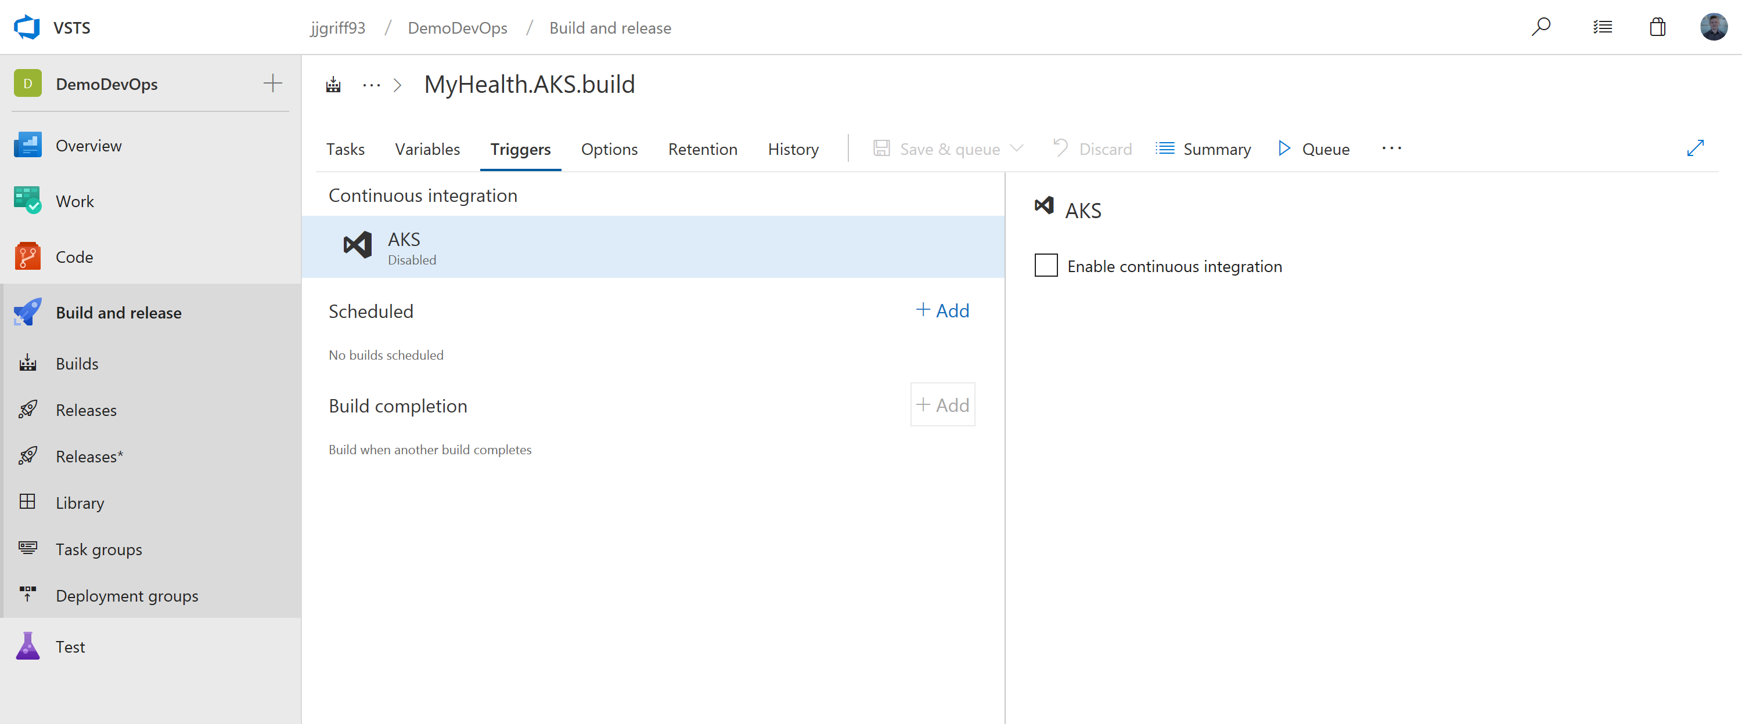The width and height of the screenshot is (1742, 724).
Task: Open Task groups in sidebar
Action: pyautogui.click(x=99, y=548)
